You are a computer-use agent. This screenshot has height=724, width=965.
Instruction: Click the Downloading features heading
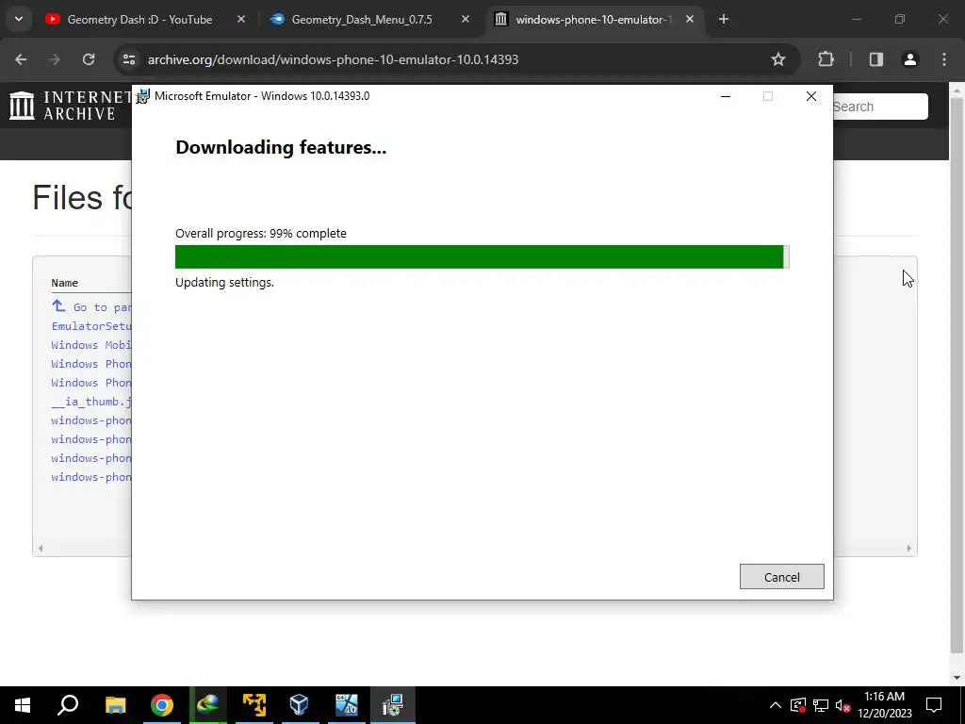pos(281,147)
